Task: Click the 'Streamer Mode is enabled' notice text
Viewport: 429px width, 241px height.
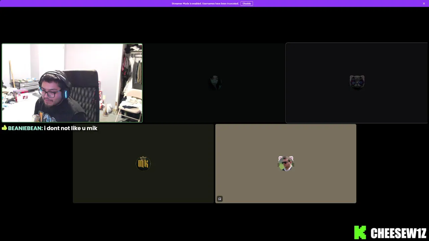Action: tap(205, 3)
